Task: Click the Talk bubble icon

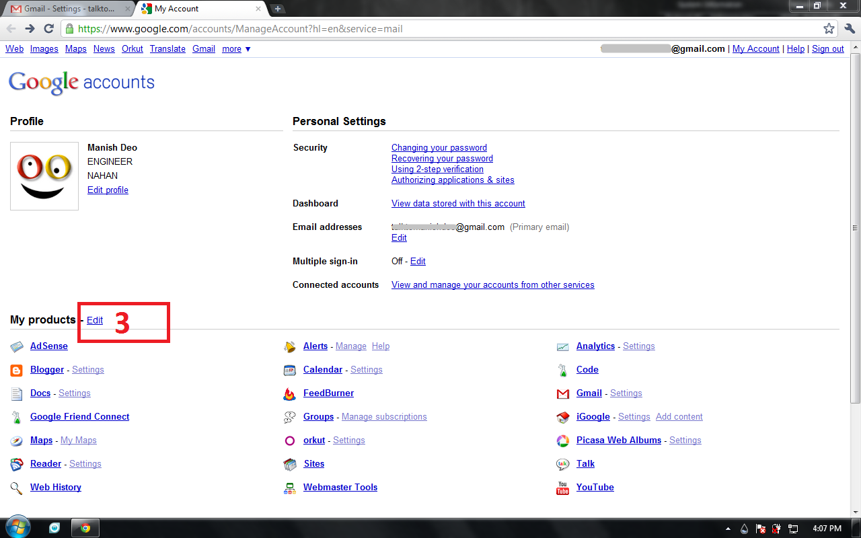Action: [x=563, y=464]
